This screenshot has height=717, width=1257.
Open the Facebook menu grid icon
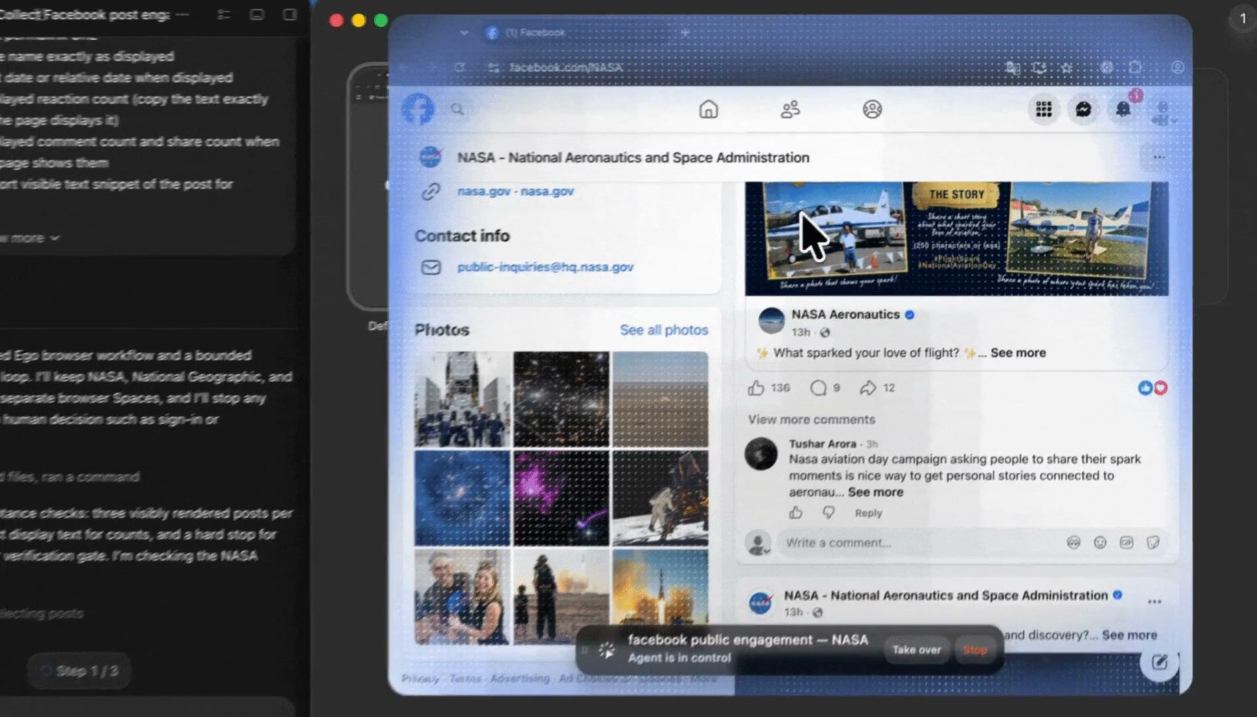1044,109
